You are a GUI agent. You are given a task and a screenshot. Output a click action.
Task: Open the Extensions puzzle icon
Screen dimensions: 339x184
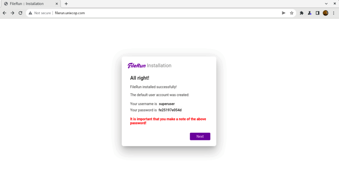302,13
